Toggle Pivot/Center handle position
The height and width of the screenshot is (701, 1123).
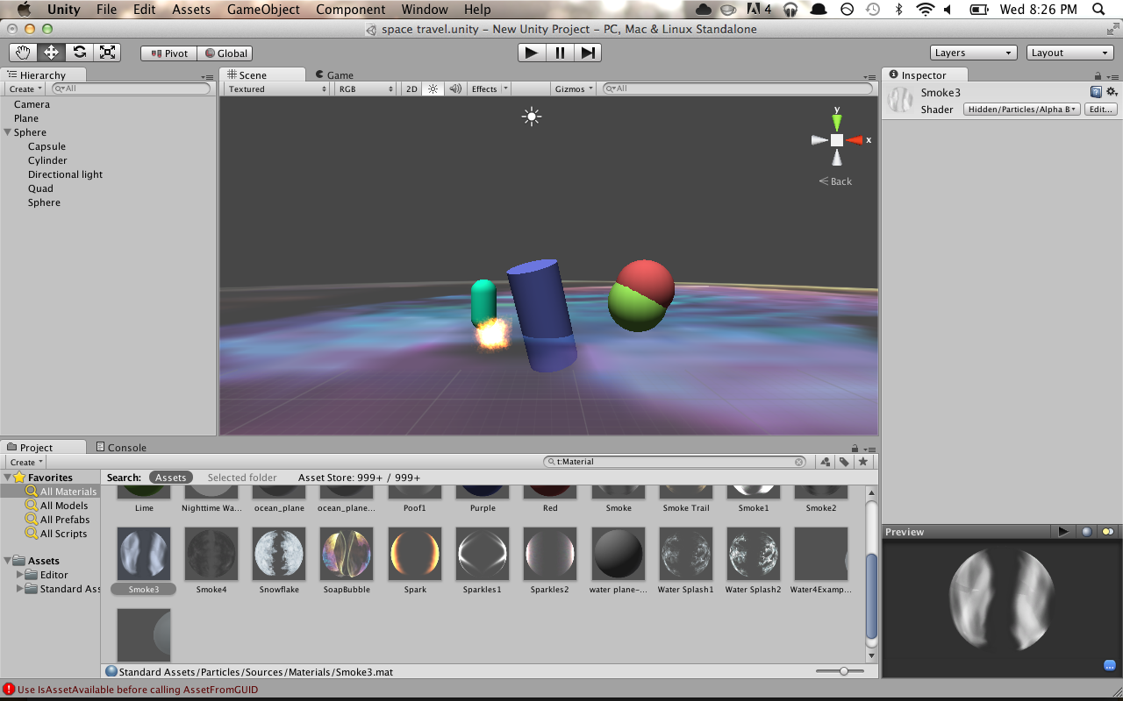(x=169, y=53)
